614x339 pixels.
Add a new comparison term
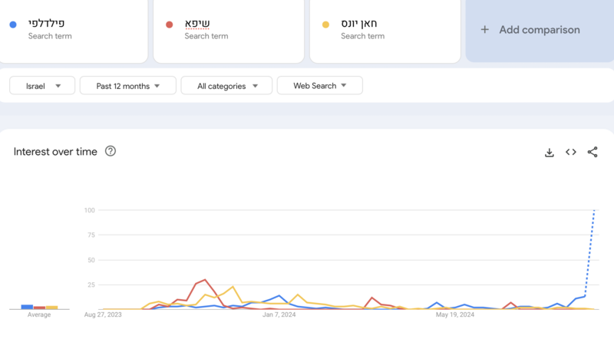pos(540,30)
